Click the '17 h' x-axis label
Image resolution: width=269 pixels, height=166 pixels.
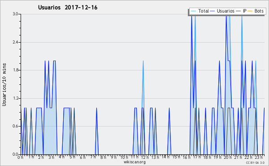click(197, 157)
